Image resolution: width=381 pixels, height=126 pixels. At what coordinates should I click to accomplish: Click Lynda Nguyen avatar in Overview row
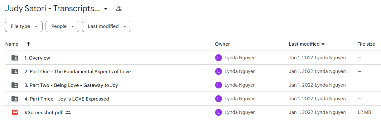(219, 58)
